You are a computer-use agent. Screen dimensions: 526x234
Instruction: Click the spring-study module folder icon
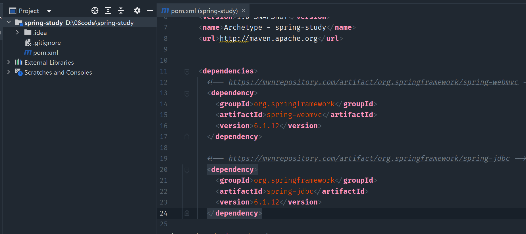point(19,22)
